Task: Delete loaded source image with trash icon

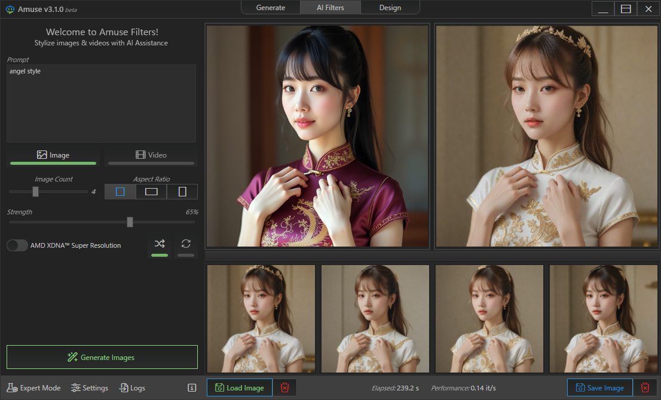Action: click(285, 388)
